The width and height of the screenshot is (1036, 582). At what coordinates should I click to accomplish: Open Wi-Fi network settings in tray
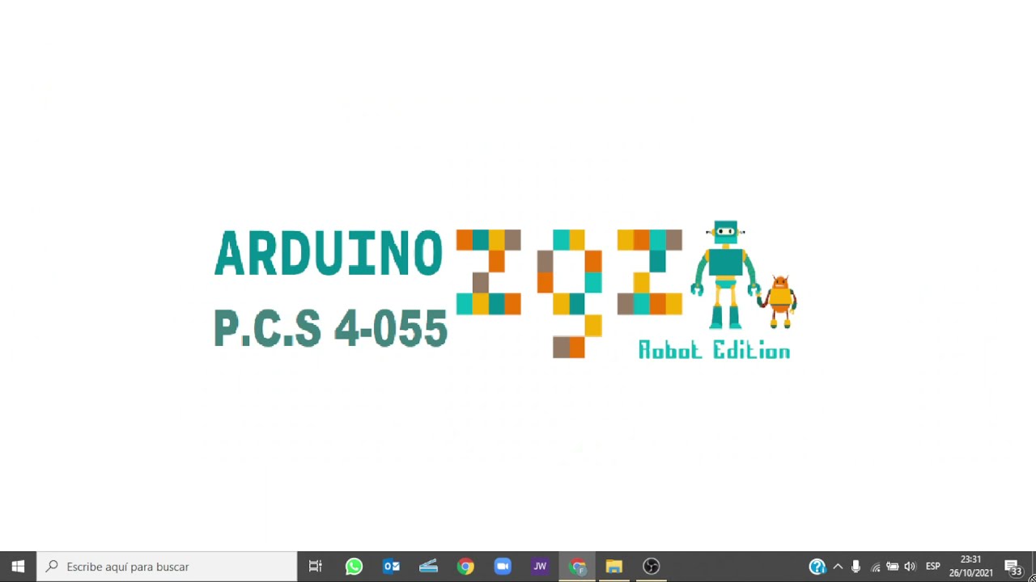pyautogui.click(x=875, y=567)
